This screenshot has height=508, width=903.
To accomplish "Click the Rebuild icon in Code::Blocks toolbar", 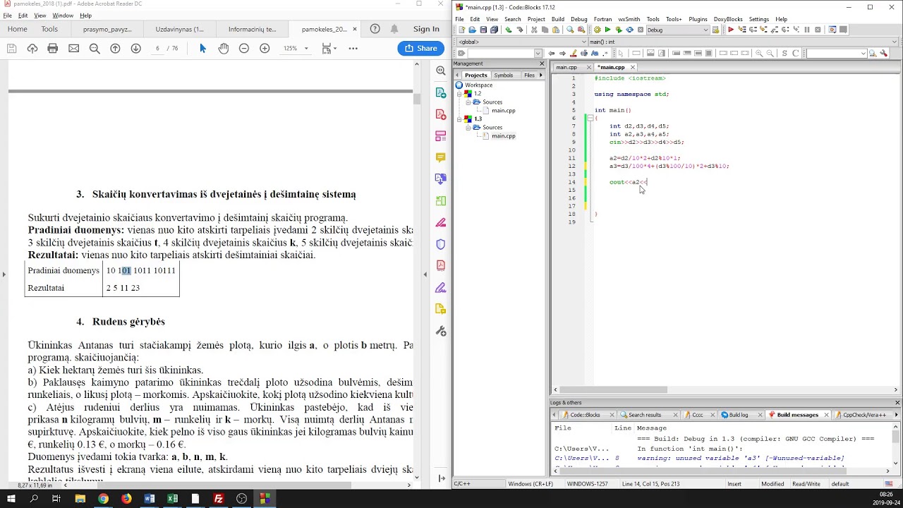I will click(x=629, y=30).
